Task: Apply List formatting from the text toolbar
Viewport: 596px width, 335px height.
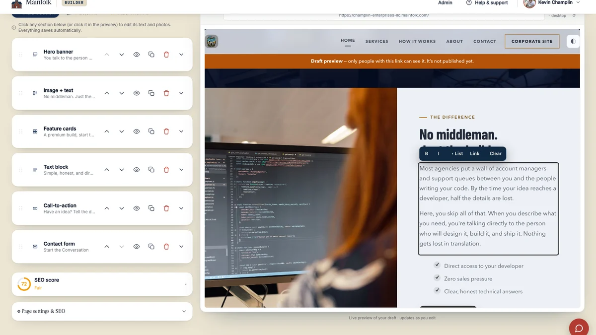Action: pyautogui.click(x=457, y=153)
